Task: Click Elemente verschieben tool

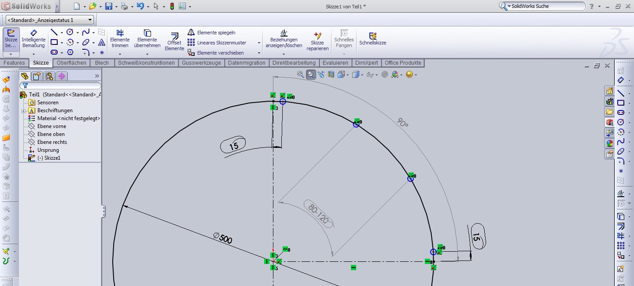Action: click(215, 53)
